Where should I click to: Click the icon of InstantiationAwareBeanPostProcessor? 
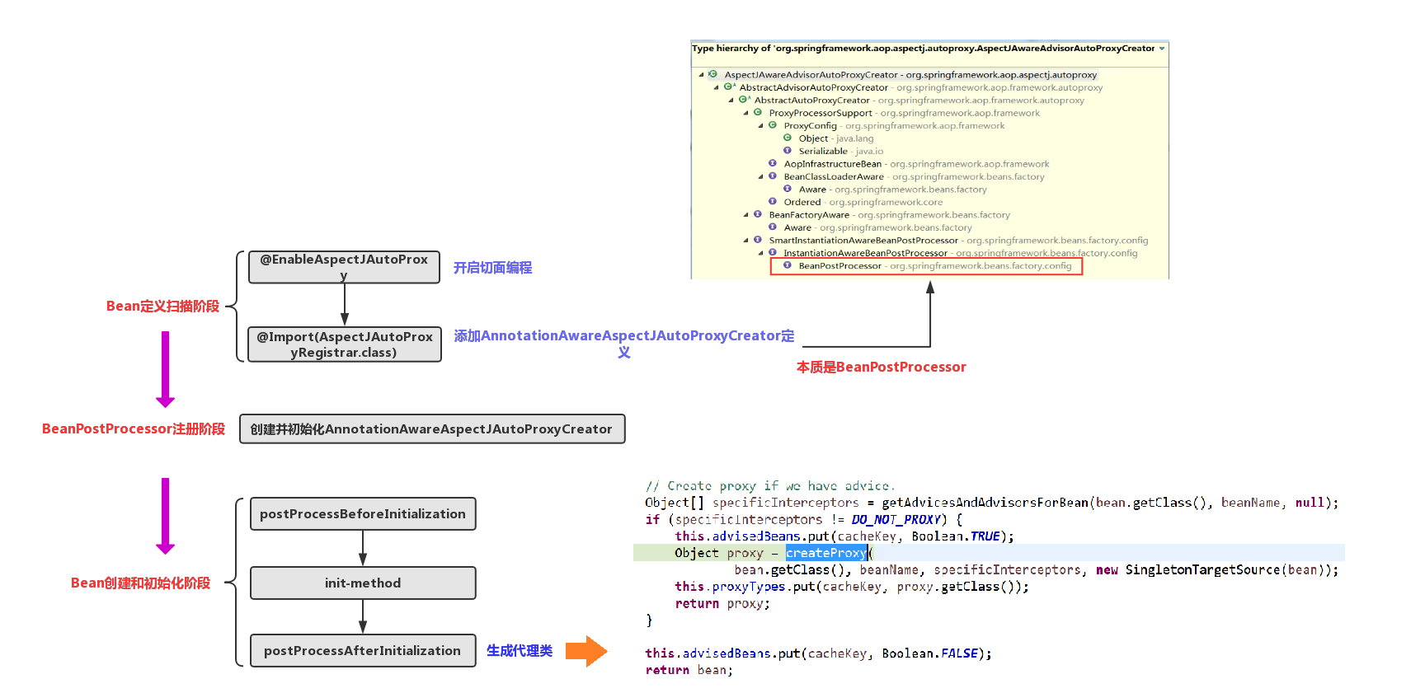click(x=773, y=253)
